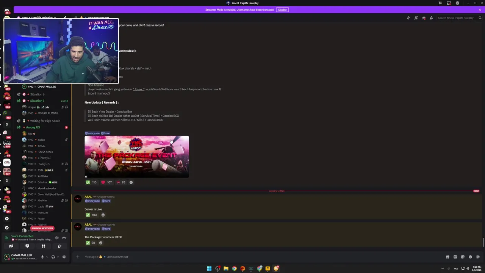Open the sticker picker
The image size is (485, 273).
coord(463,257)
